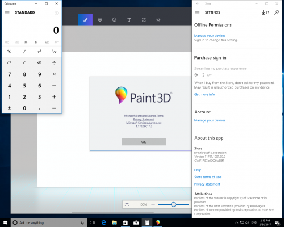Click the plus-minus sign key in Calculator

9,108
